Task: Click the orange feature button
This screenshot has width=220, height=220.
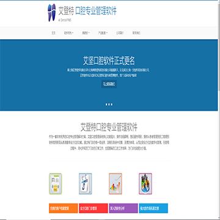Action: tap(64, 208)
